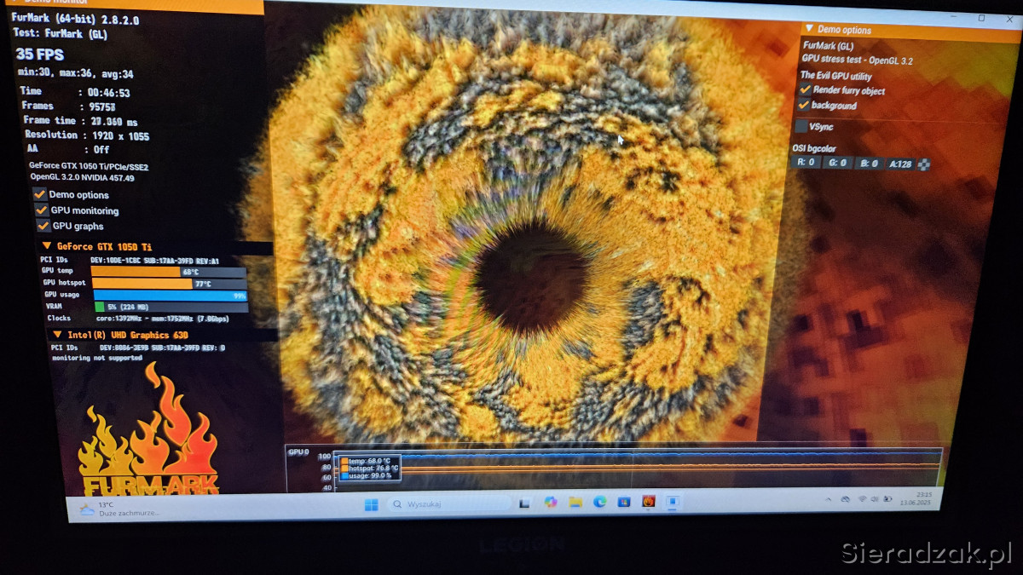Image resolution: width=1023 pixels, height=575 pixels.
Task: Click the GPU 0 graph label
Action: click(298, 452)
